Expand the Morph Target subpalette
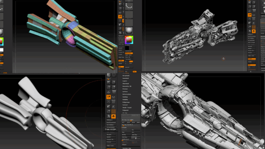The width and height of the screenshot is (265, 149). [127, 108]
